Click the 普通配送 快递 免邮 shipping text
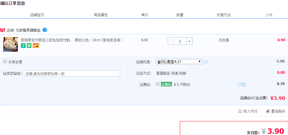288x135 pixels. pyautogui.click(x=171, y=73)
